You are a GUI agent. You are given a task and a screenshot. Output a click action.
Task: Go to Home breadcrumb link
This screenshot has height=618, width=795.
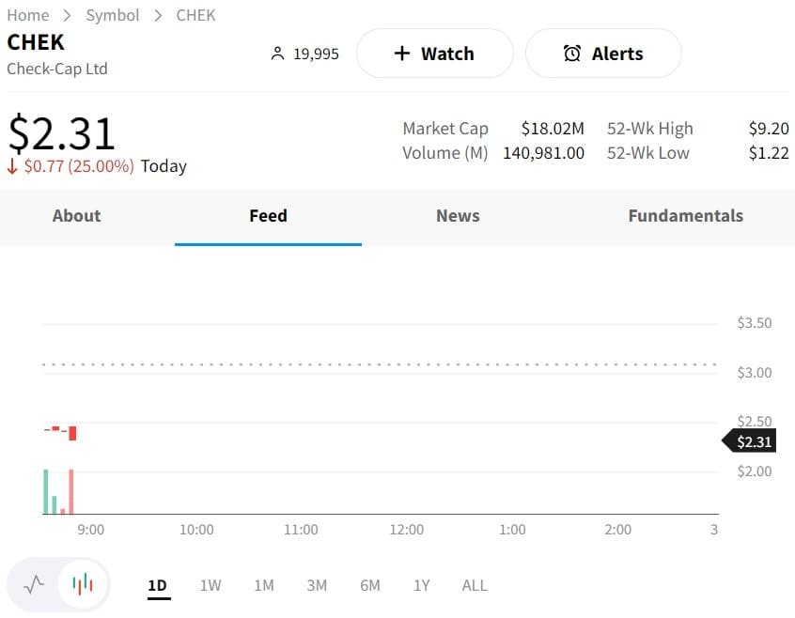28,15
